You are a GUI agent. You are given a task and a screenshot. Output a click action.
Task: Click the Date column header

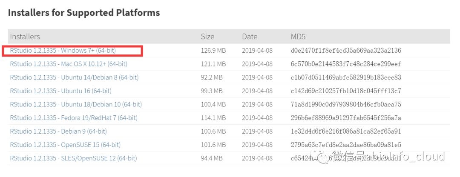250,37
